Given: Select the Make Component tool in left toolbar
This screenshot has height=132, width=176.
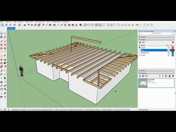Looking at the screenshot, I should (5, 33).
